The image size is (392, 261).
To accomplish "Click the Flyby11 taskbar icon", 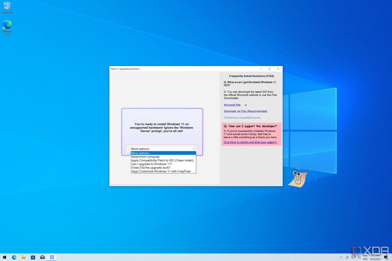I will click(x=52, y=257).
